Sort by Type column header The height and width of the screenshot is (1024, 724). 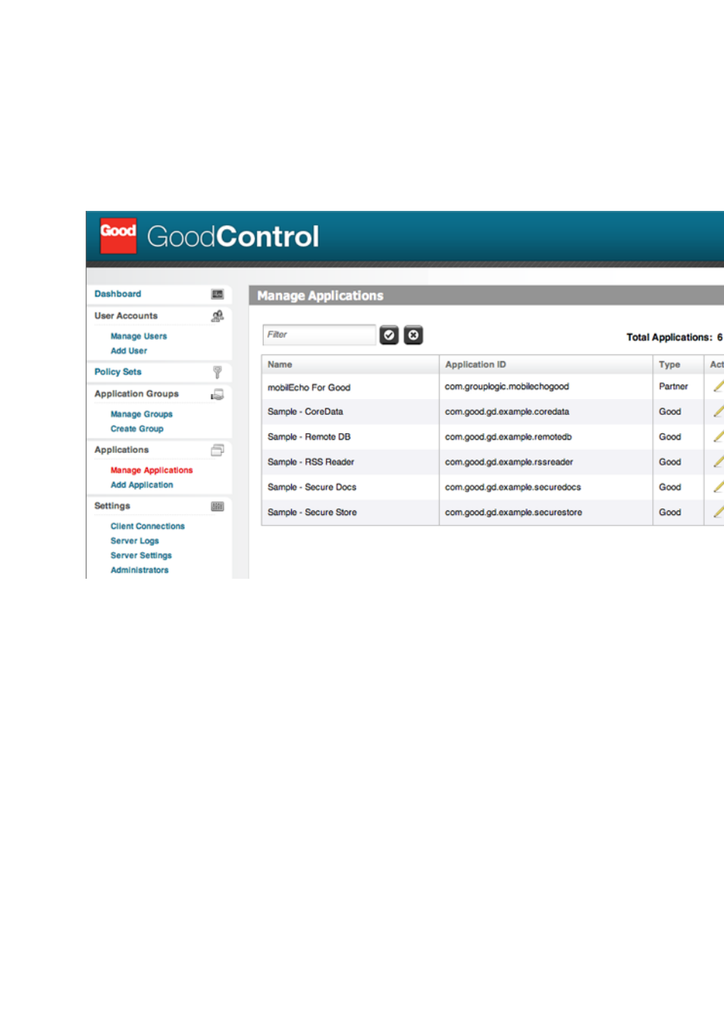pos(679,365)
